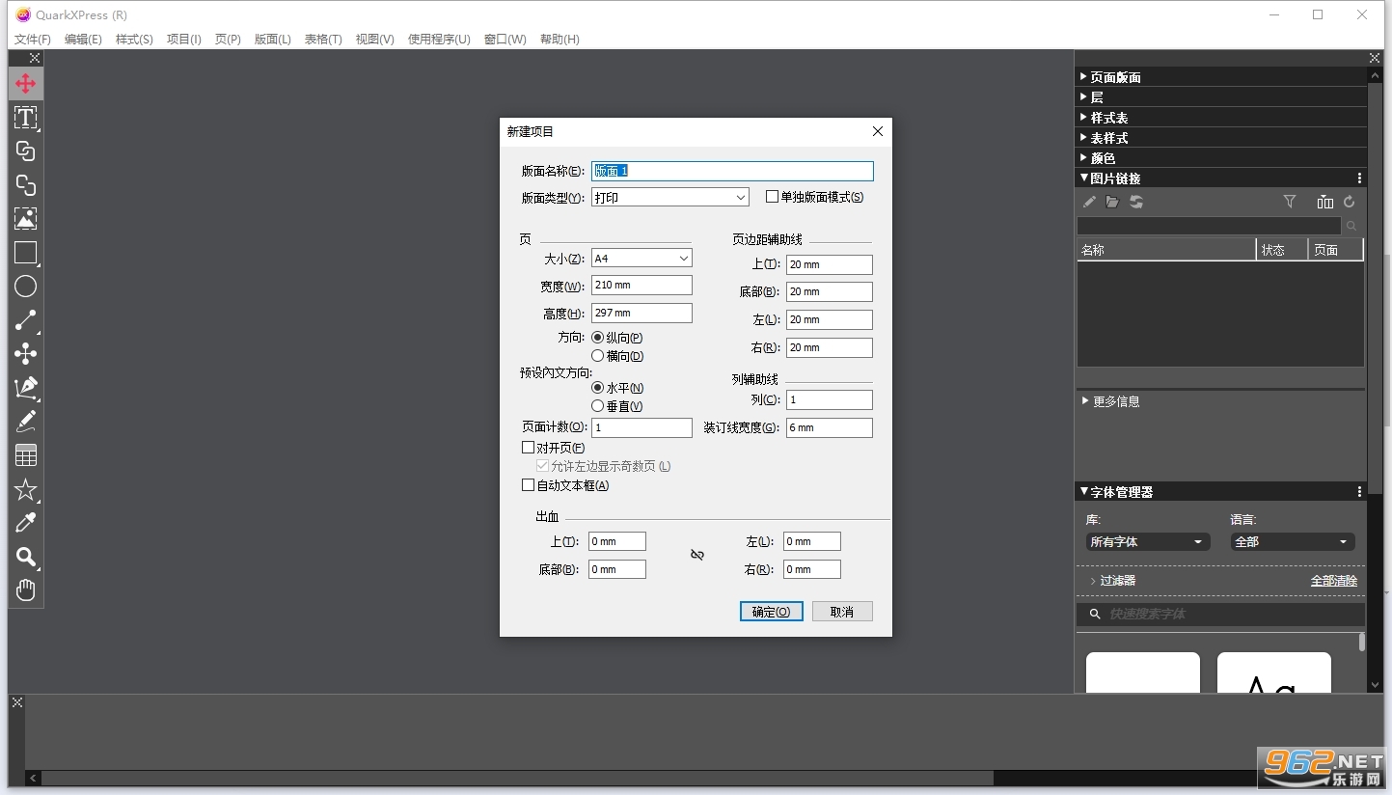Open the 图片链接 panel options menu
The height and width of the screenshot is (795, 1392).
(x=1359, y=178)
